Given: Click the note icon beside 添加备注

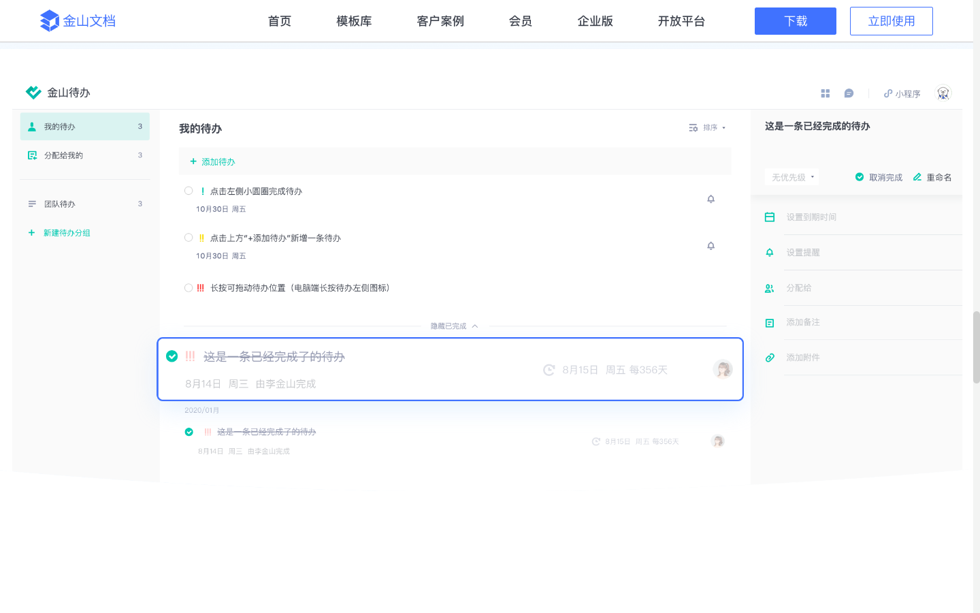Looking at the screenshot, I should click(x=770, y=323).
